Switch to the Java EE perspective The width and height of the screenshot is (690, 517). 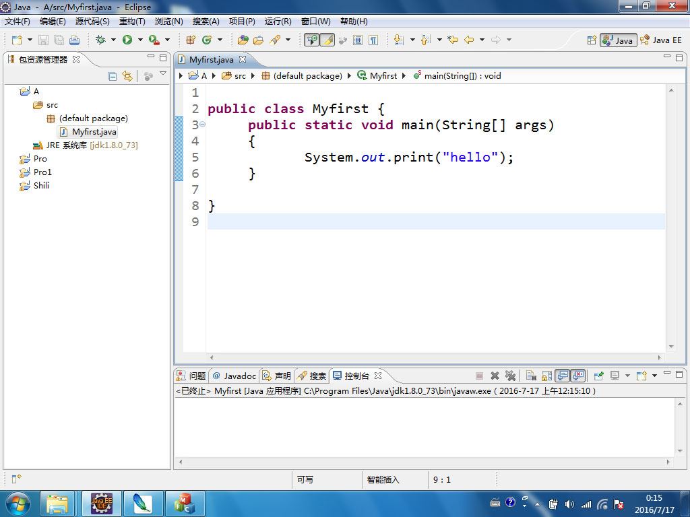click(661, 40)
